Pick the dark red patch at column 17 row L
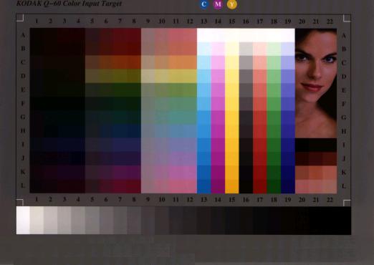 (x=260, y=186)
